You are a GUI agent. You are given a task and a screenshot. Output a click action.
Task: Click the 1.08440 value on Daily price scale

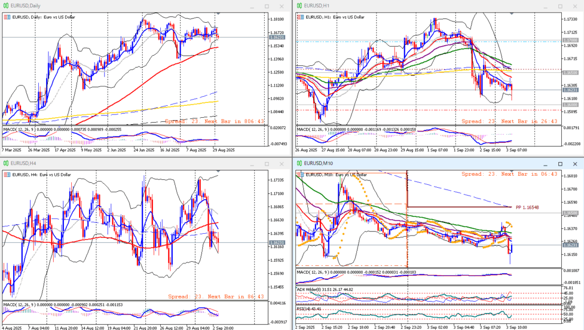click(x=277, y=112)
